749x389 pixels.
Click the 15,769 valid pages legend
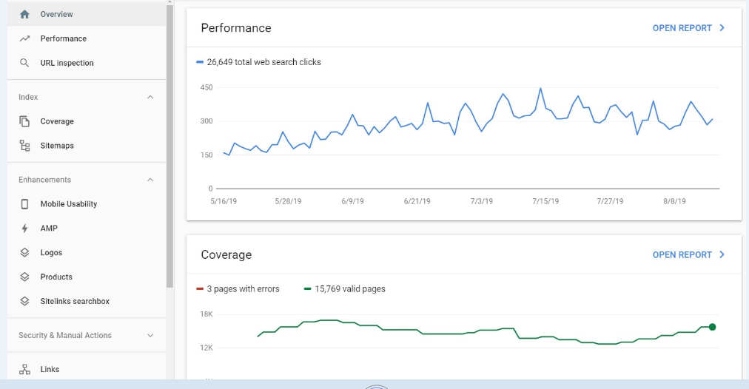345,288
